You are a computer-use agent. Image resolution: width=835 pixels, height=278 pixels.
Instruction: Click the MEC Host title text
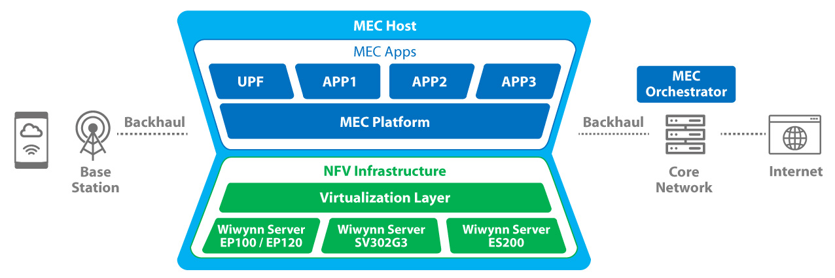(384, 27)
